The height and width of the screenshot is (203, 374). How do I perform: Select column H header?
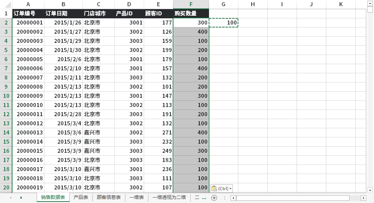pyautogui.click(x=253, y=4)
